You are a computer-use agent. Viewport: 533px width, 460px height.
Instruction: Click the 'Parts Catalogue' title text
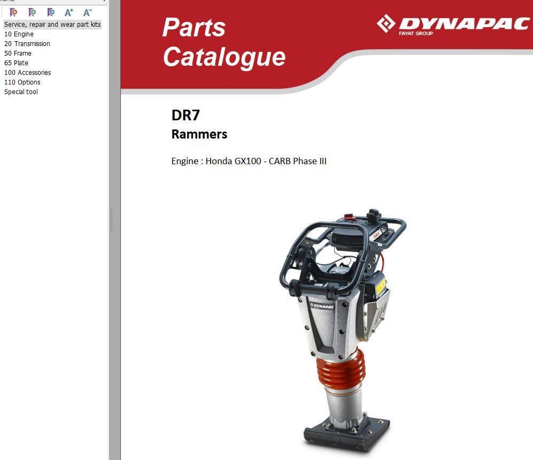pos(223,42)
